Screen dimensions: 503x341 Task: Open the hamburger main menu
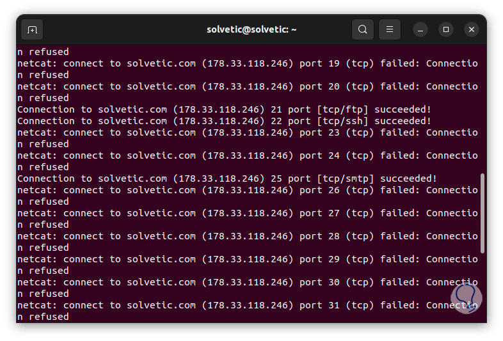pyautogui.click(x=390, y=29)
